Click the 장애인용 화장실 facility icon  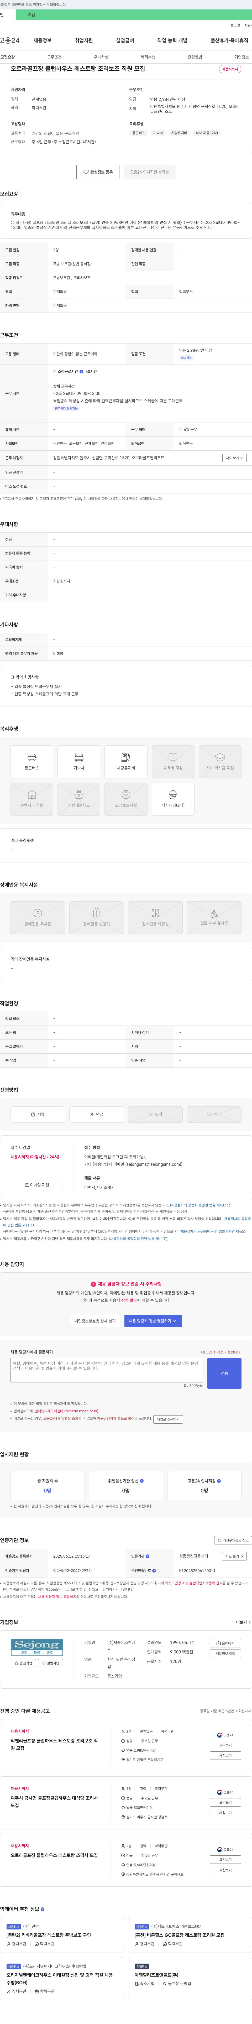pyautogui.click(x=155, y=918)
